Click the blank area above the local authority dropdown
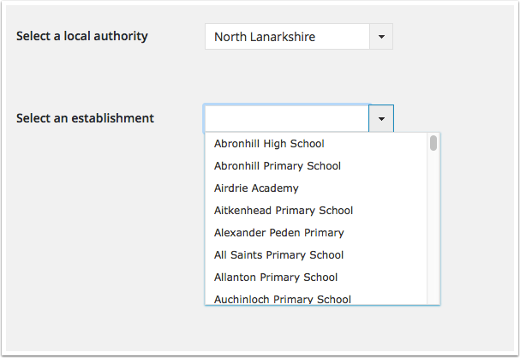This screenshot has height=358, width=520. tap(298, 12)
